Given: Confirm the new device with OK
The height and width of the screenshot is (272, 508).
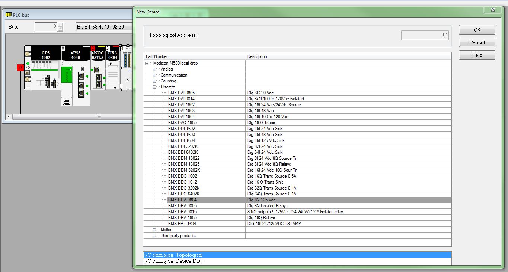Looking at the screenshot, I should pyautogui.click(x=477, y=30).
